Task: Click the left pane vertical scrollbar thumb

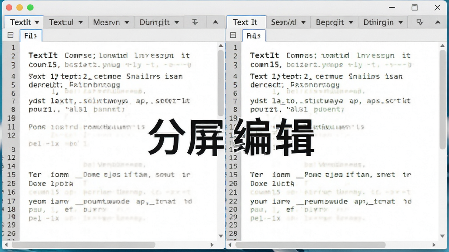Action: click(221, 83)
